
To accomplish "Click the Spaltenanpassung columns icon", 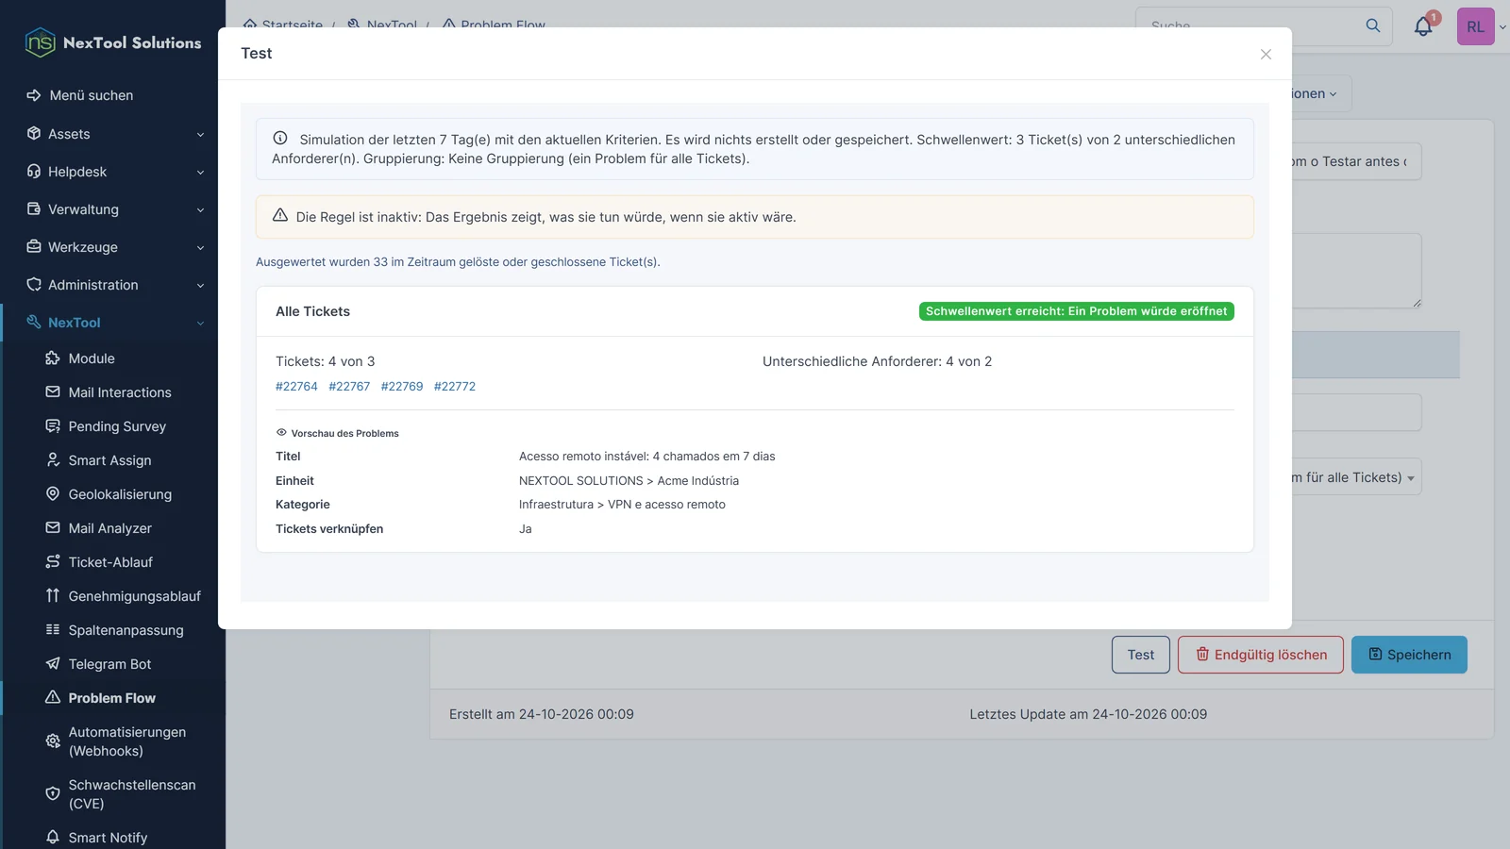I will 53,630.
